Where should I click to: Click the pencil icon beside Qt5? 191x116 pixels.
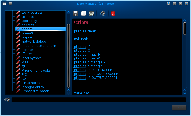(18, 66)
